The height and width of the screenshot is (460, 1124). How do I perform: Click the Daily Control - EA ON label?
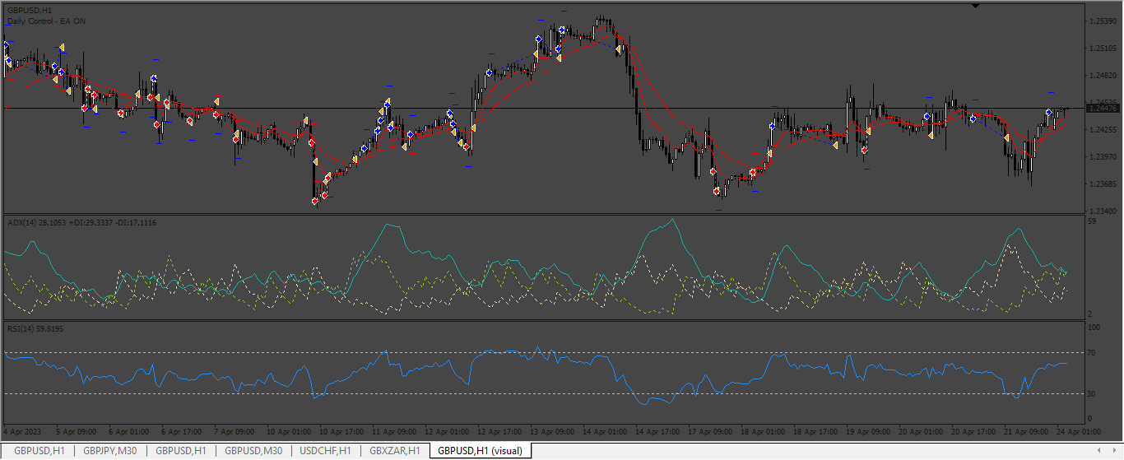pos(46,21)
